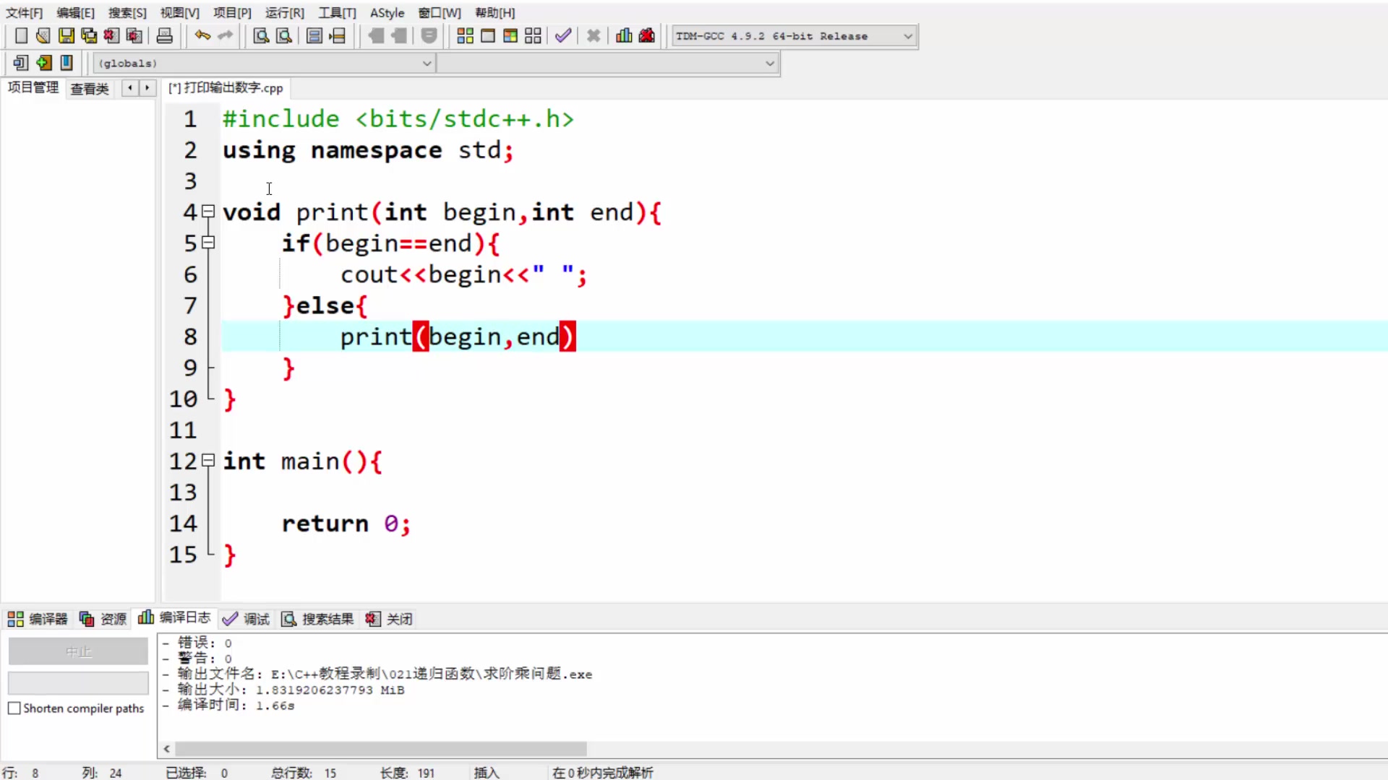Collapse the print function fold marker
1388x780 pixels.
tap(208, 212)
